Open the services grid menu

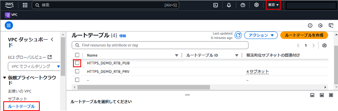coord(25,5)
